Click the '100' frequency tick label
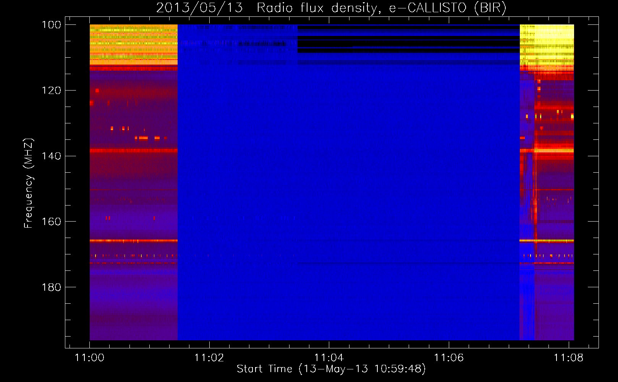Image resolution: width=618 pixels, height=382 pixels. tap(52, 25)
